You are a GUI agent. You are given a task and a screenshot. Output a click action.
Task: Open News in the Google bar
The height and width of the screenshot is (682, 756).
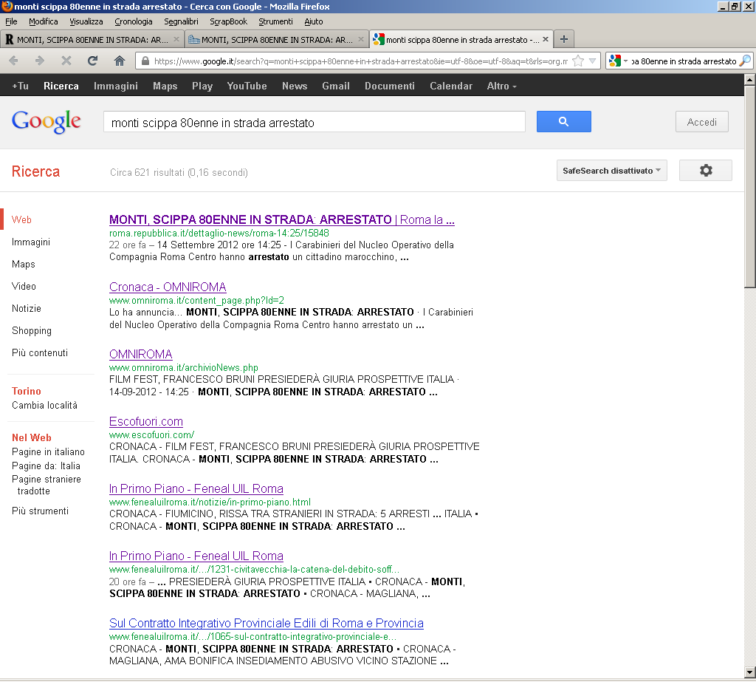[x=295, y=86]
